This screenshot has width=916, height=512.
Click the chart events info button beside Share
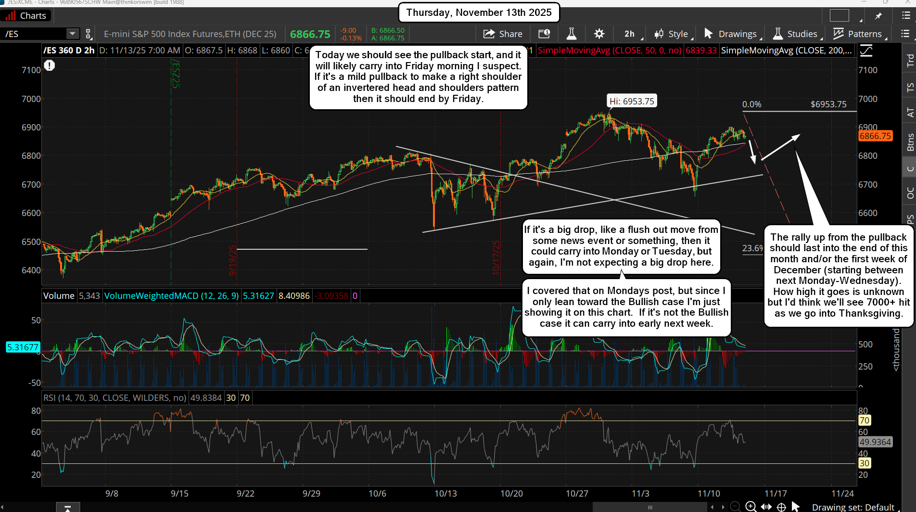[x=544, y=34]
